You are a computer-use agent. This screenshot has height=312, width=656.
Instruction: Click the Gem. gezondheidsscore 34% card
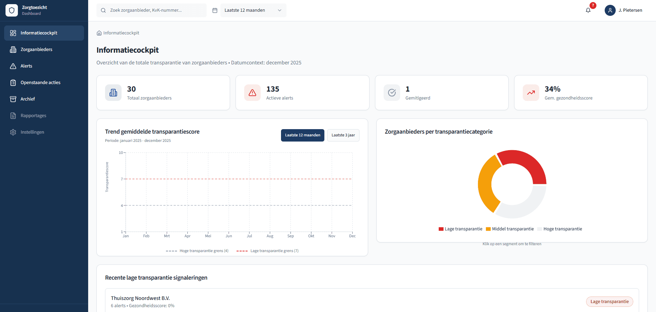[x=581, y=93]
